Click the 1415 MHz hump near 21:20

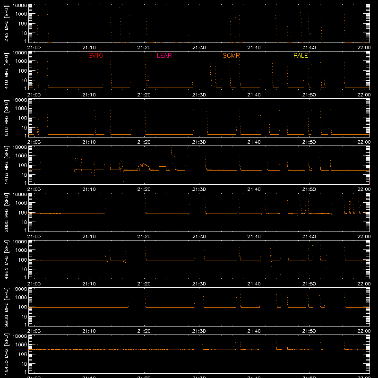(144, 166)
